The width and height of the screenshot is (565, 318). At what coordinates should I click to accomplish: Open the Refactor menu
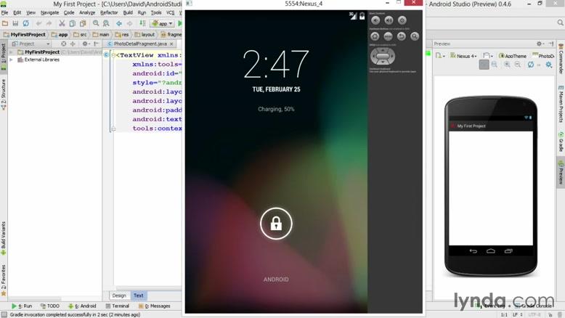[x=109, y=12]
